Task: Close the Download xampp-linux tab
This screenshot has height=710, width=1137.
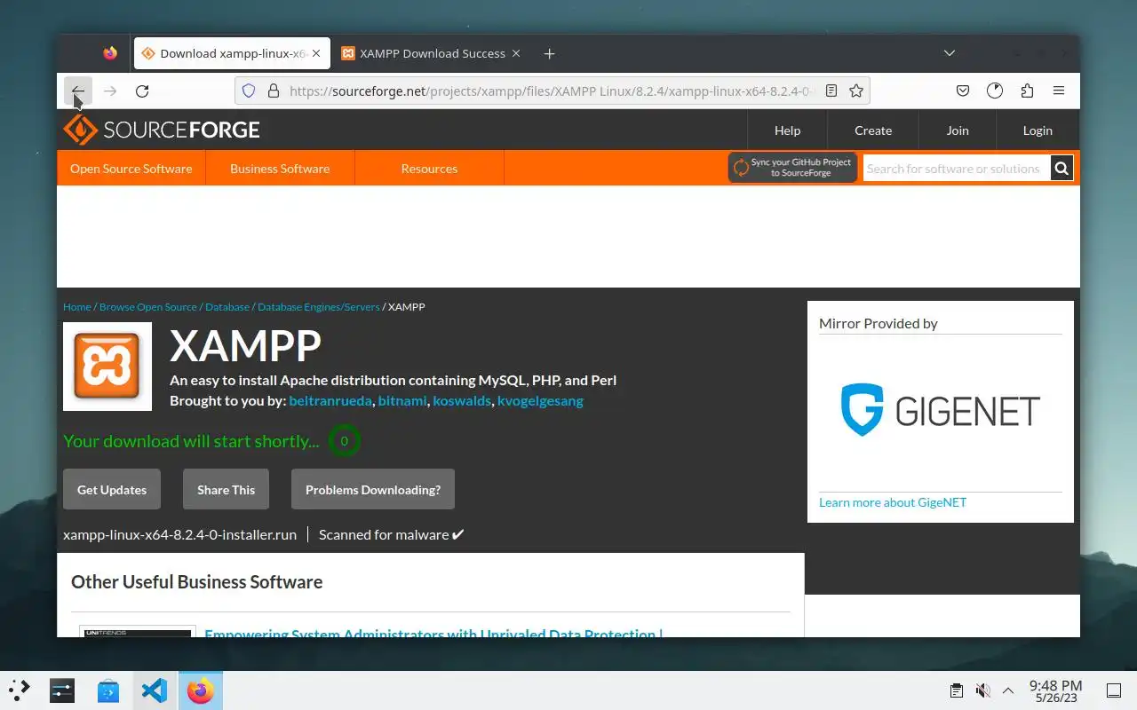Action: (316, 53)
